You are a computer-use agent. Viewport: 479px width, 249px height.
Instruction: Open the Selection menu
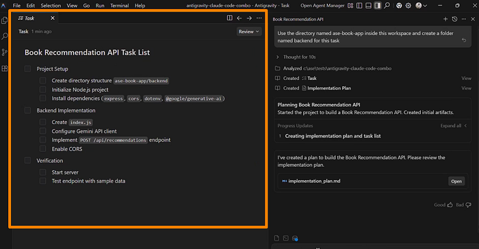pyautogui.click(x=51, y=5)
